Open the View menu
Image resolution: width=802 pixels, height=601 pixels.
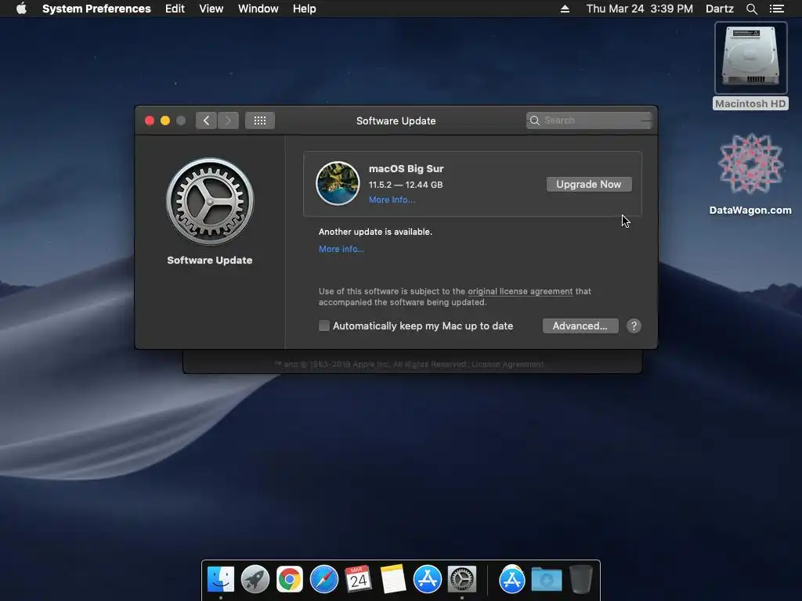tap(211, 9)
